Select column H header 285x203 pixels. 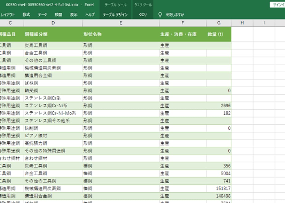pos(242,23)
